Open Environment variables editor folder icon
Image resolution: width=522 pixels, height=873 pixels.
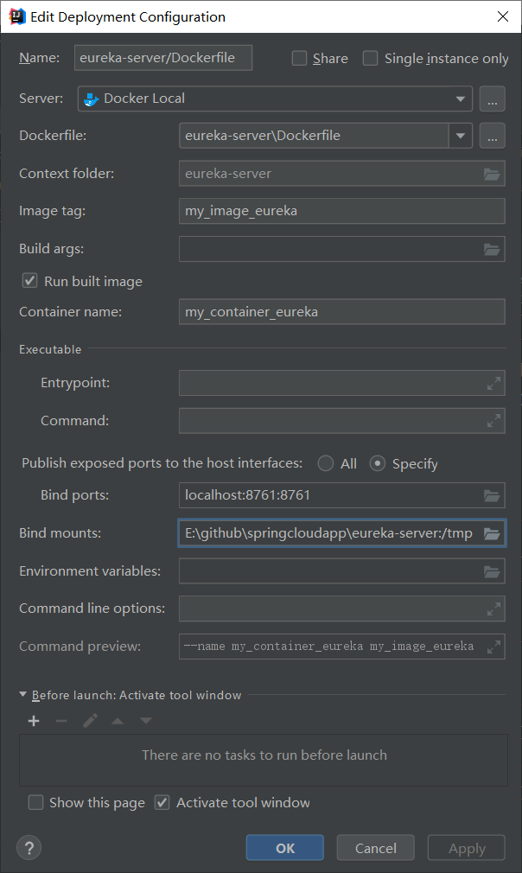492,572
